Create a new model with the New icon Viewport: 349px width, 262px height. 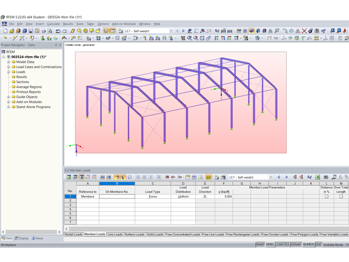coord(6,31)
